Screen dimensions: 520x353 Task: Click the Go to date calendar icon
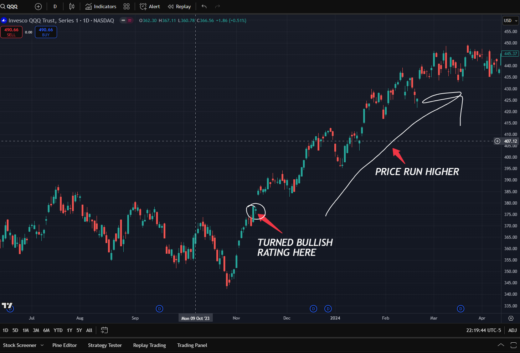(104, 330)
